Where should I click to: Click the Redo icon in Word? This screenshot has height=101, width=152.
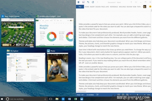point(93,2)
